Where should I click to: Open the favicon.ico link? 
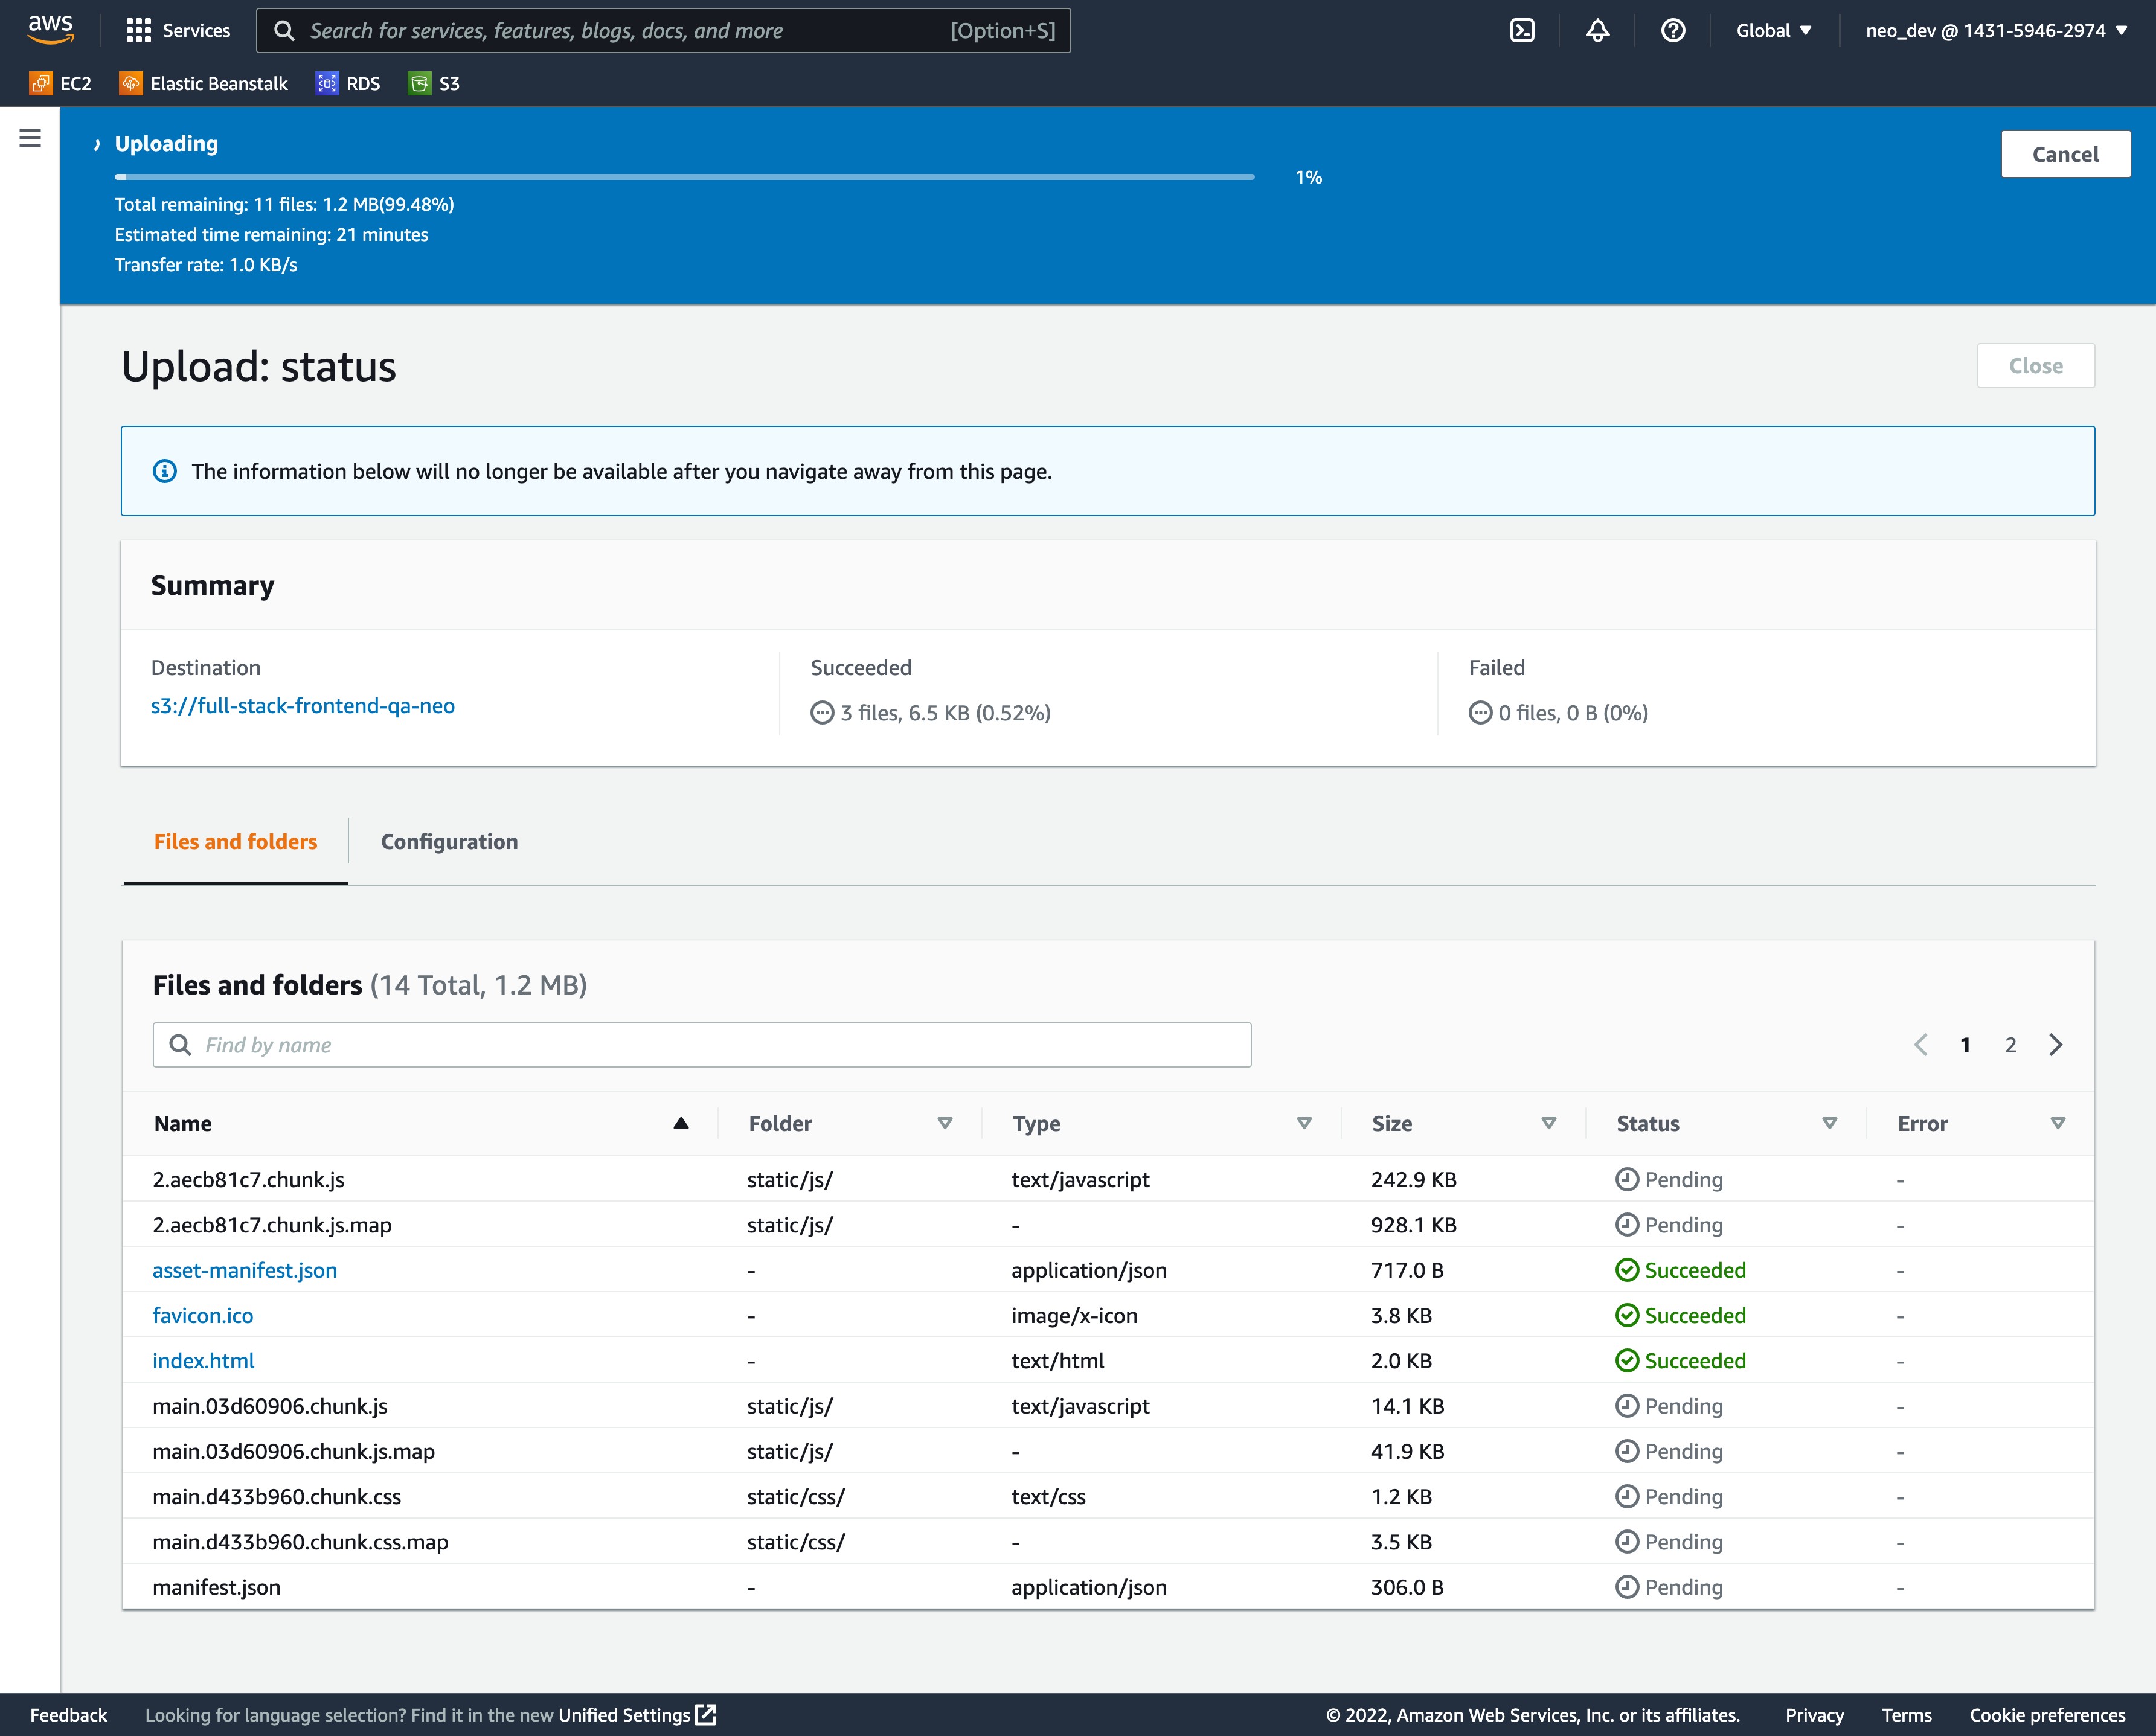tap(203, 1315)
